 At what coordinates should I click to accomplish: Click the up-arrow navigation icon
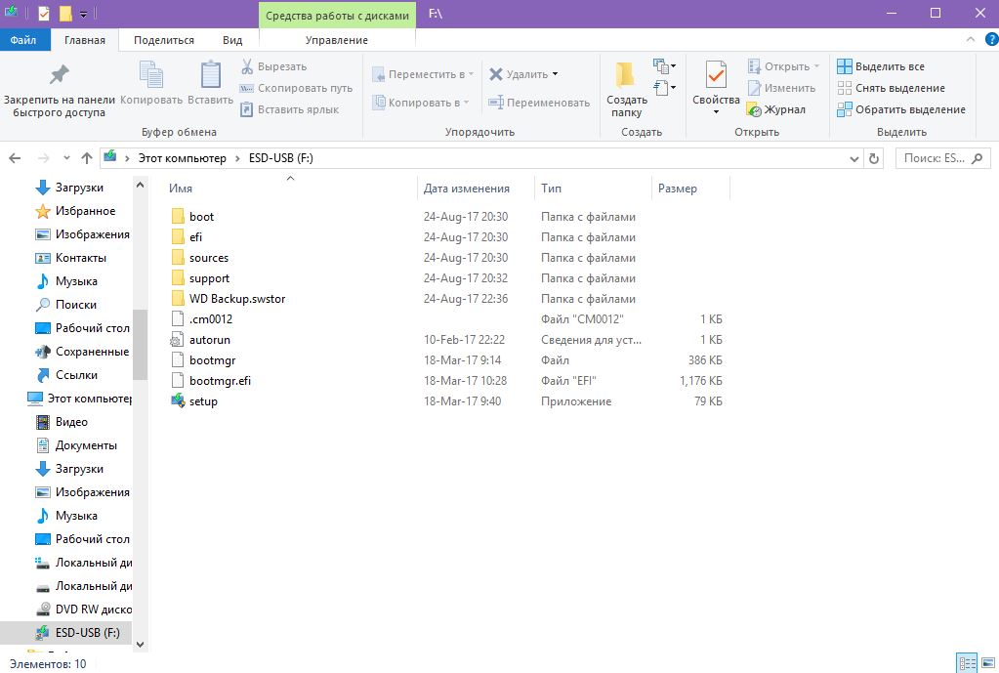87,158
